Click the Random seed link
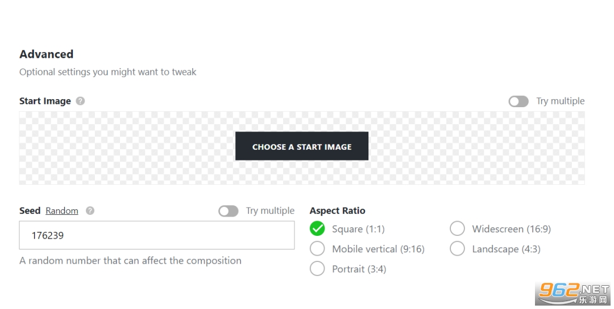 [x=62, y=211]
